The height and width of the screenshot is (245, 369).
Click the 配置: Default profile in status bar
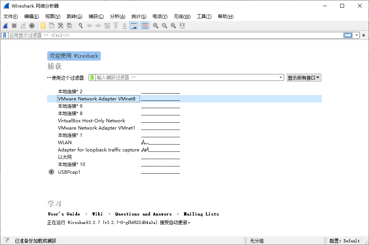point(344,241)
